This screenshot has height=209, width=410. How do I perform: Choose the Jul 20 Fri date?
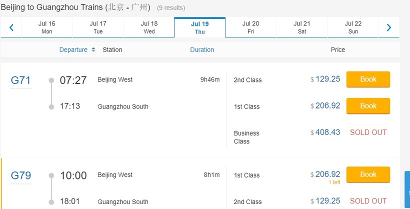(250, 27)
